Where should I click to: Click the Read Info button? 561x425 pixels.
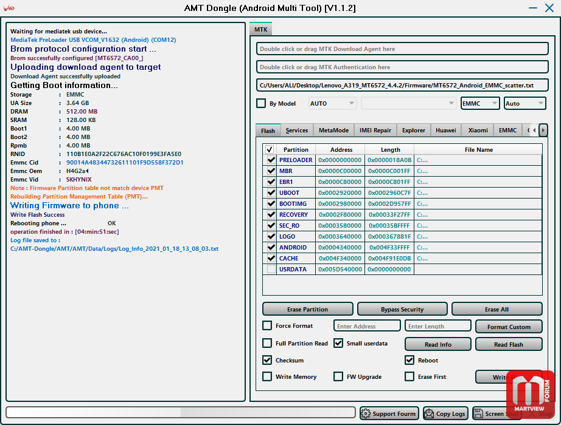pyautogui.click(x=438, y=344)
